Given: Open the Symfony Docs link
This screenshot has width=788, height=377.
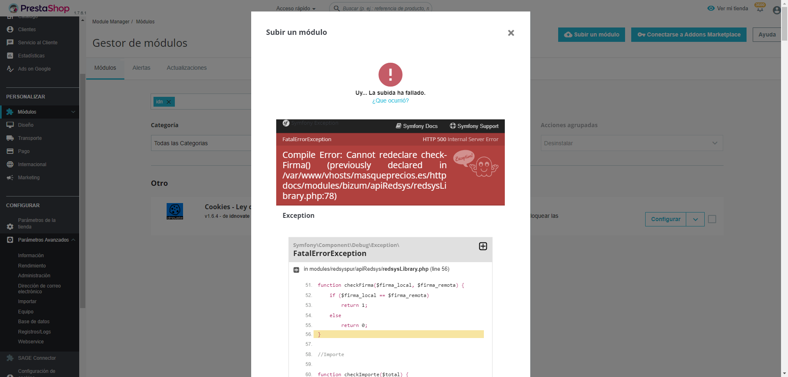Looking at the screenshot, I should pos(417,126).
